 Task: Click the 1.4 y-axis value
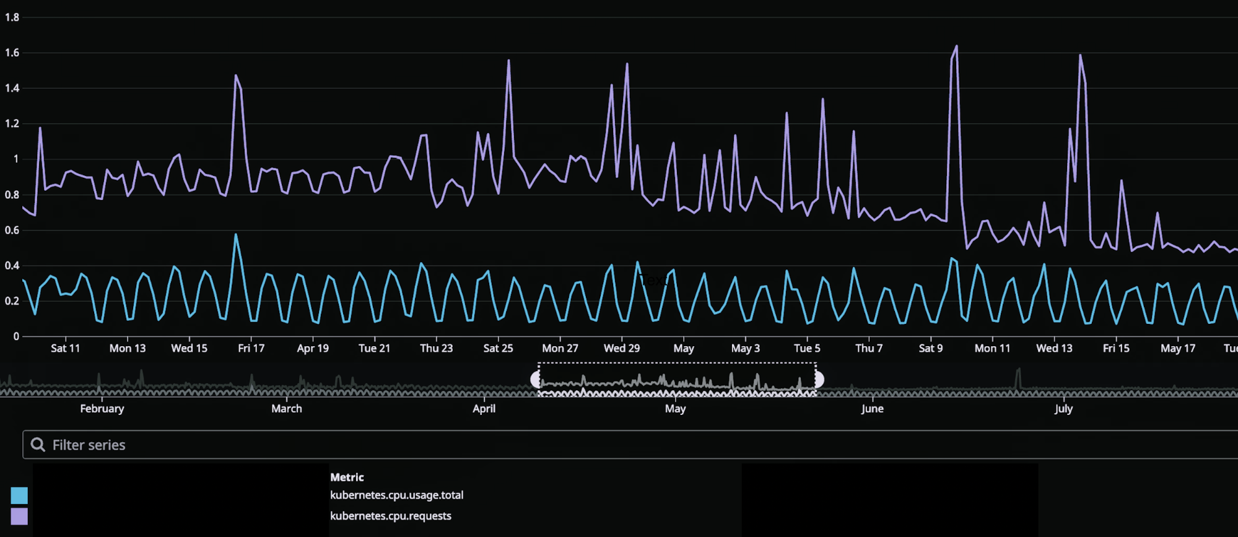point(12,88)
